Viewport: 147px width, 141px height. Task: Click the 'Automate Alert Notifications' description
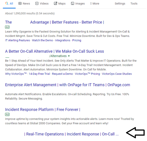click(67, 97)
